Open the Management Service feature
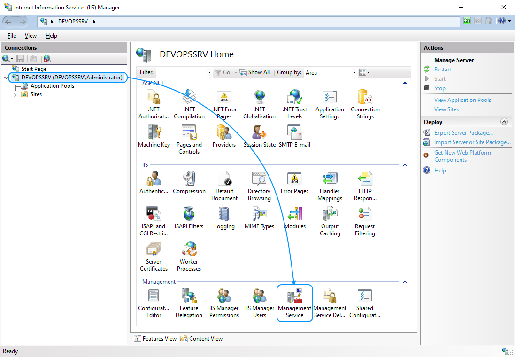The width and height of the screenshot is (515, 357). coord(295,303)
